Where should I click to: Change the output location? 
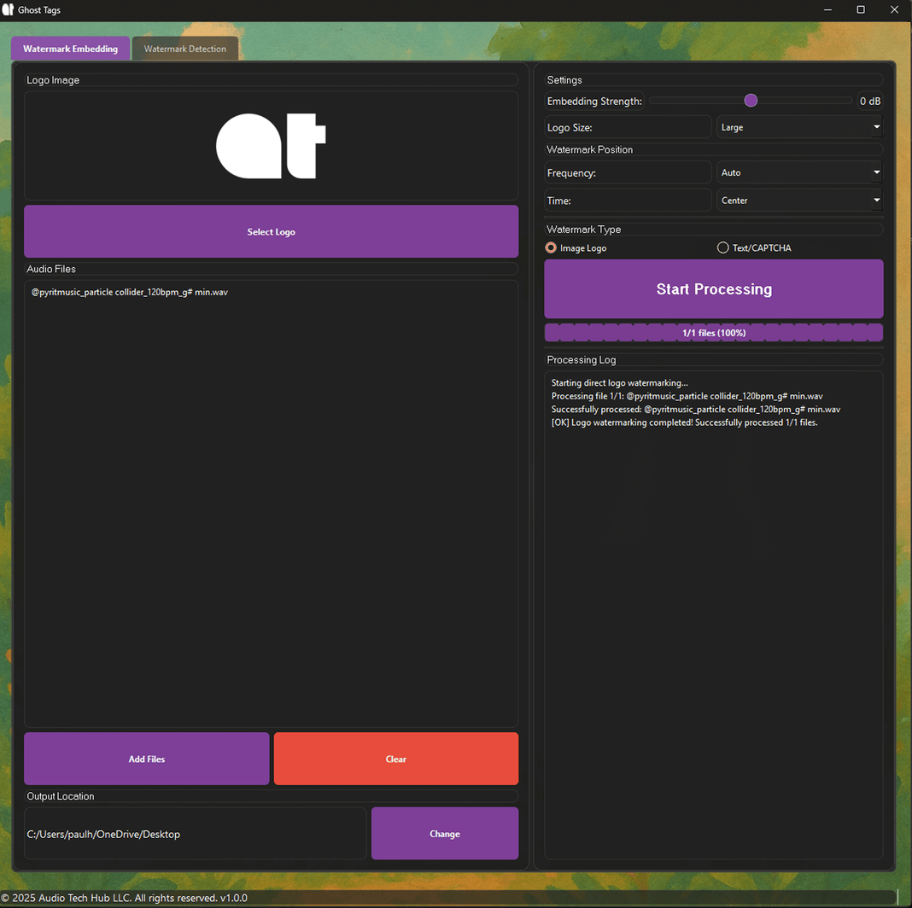444,834
